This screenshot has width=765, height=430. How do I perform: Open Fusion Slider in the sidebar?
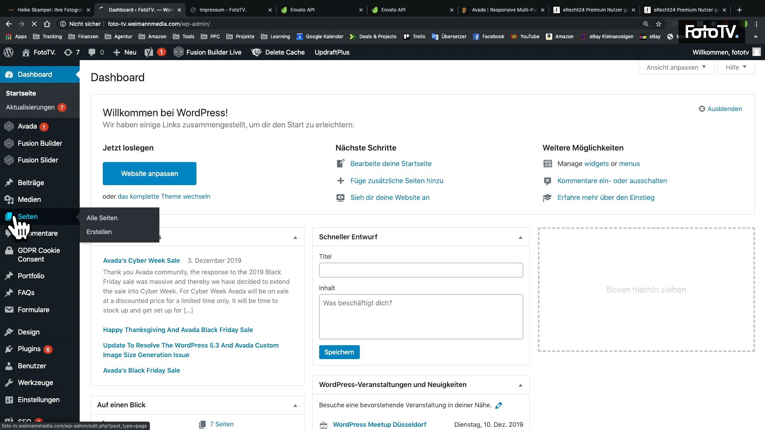point(38,160)
